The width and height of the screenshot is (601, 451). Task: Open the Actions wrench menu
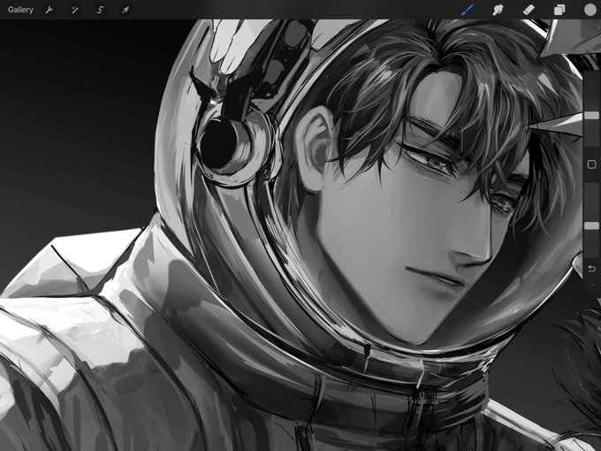[49, 10]
